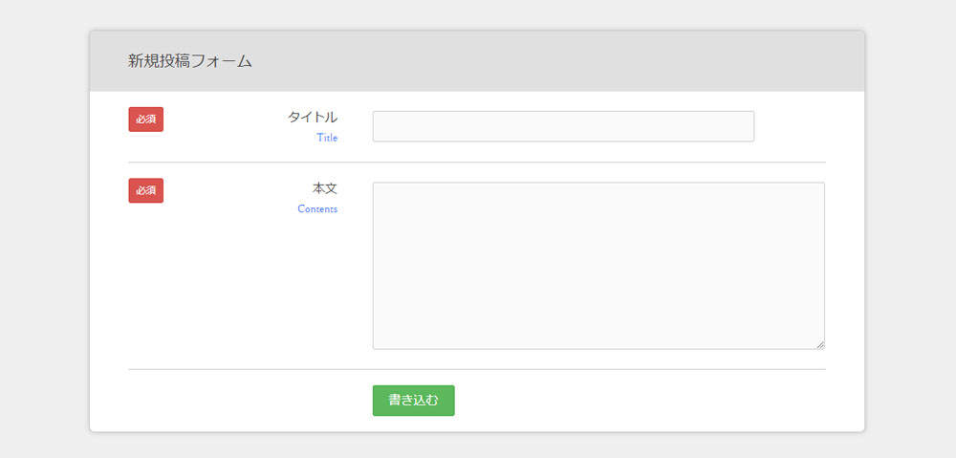Image resolution: width=956 pixels, height=458 pixels.
Task: Click the textarea resize grip handle
Action: pos(820,344)
